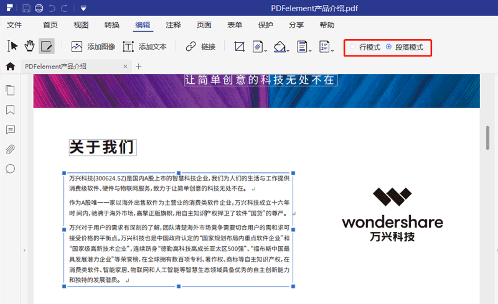
Task: Save the document with the floppy disk icon
Action: [x=26, y=8]
